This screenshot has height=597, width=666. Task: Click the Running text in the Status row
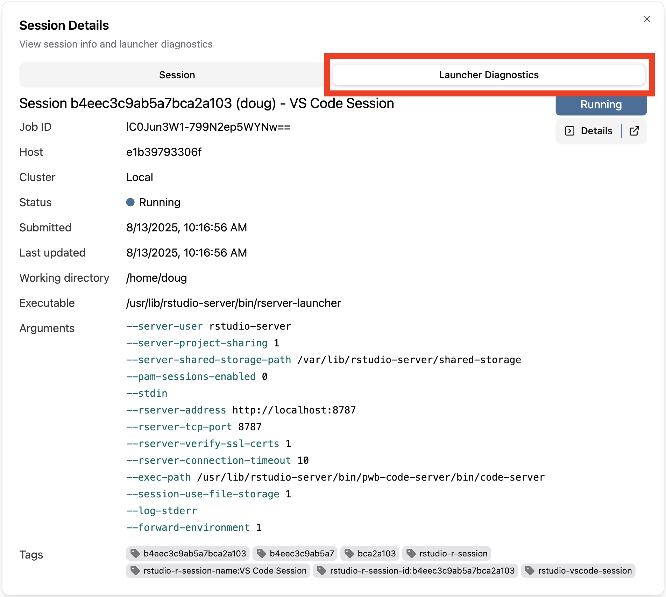[x=160, y=202]
